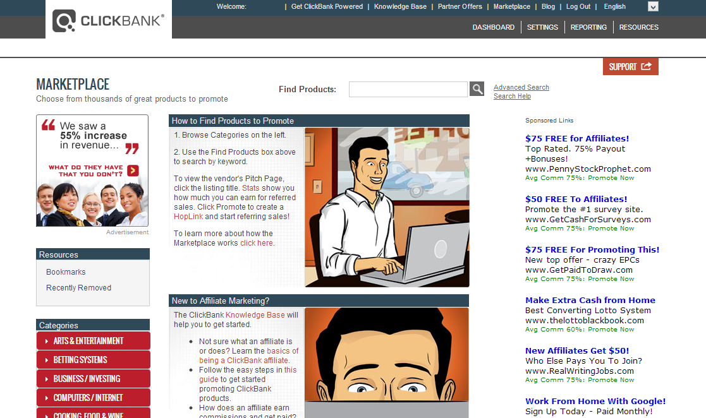The height and width of the screenshot is (418, 706).
Task: Open the Knowledge Base link in affiliate section
Action: click(255, 315)
